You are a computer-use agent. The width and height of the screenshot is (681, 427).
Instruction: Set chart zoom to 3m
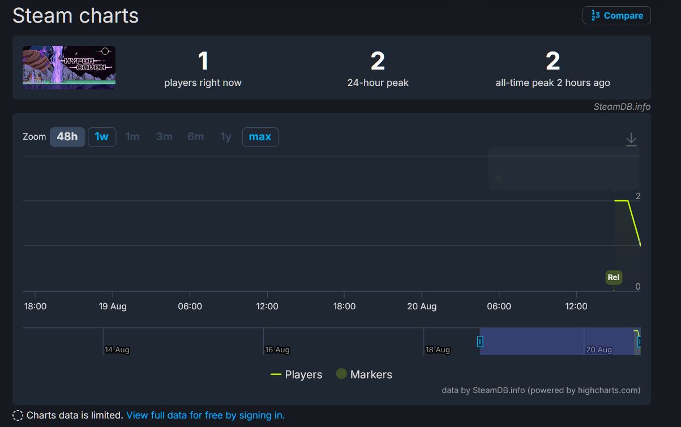tap(164, 137)
